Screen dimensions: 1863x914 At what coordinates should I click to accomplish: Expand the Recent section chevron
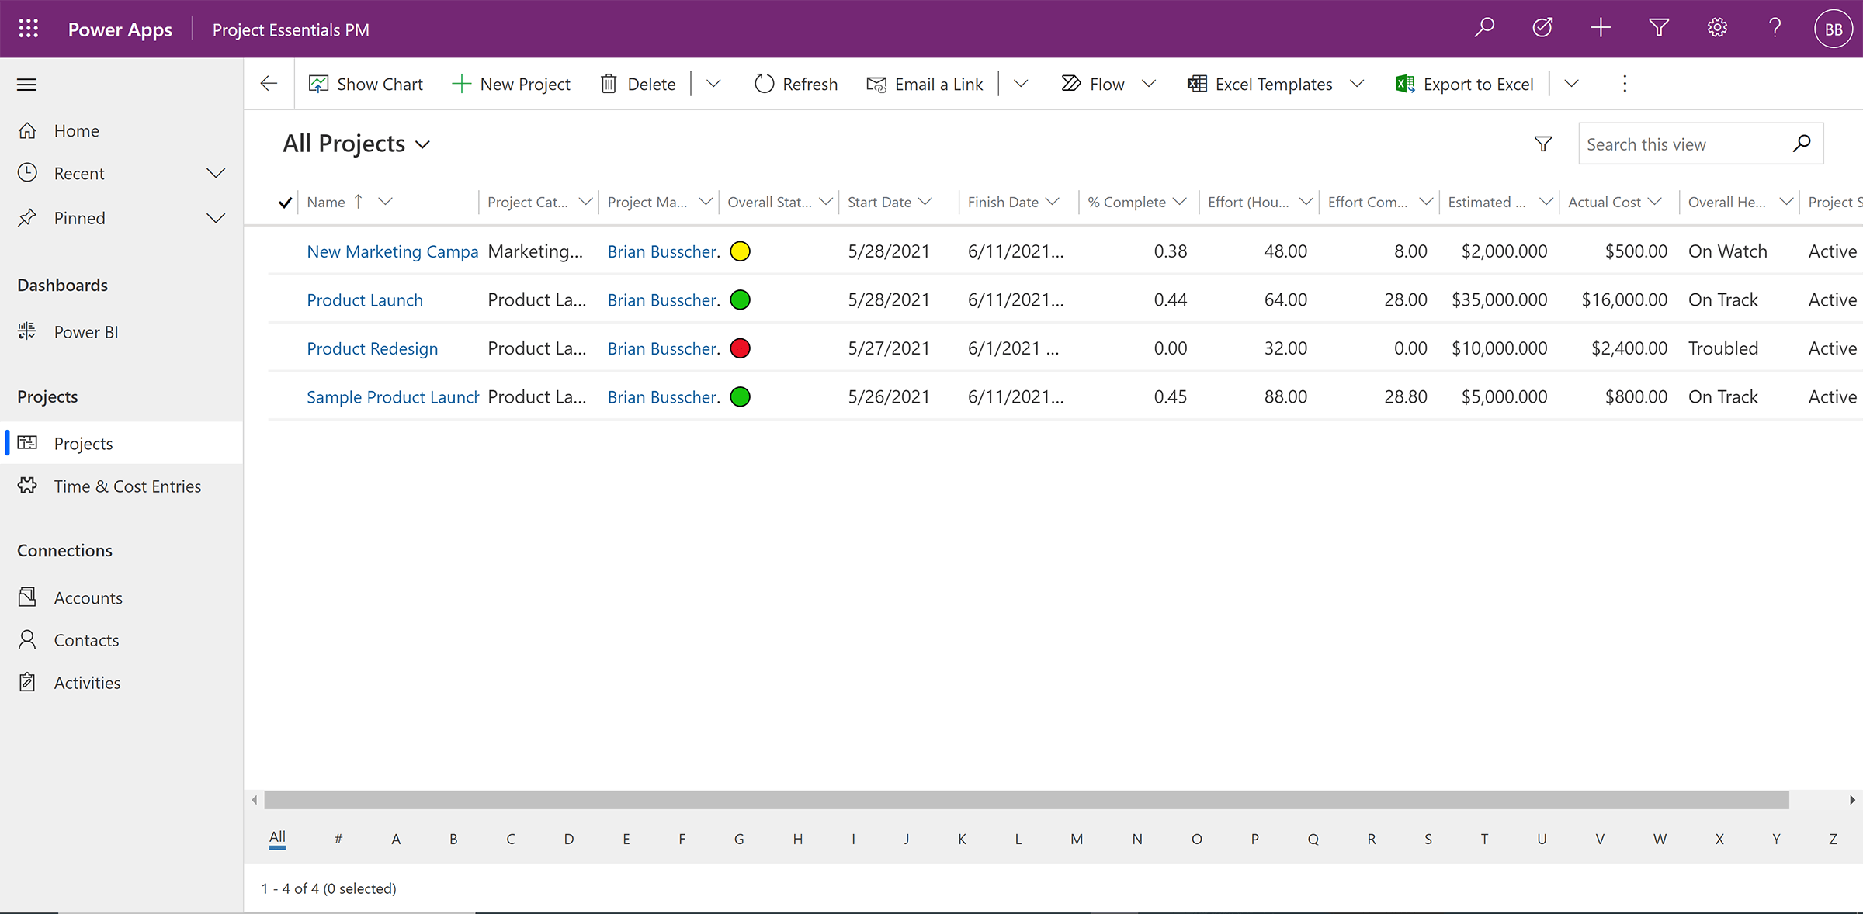216,173
